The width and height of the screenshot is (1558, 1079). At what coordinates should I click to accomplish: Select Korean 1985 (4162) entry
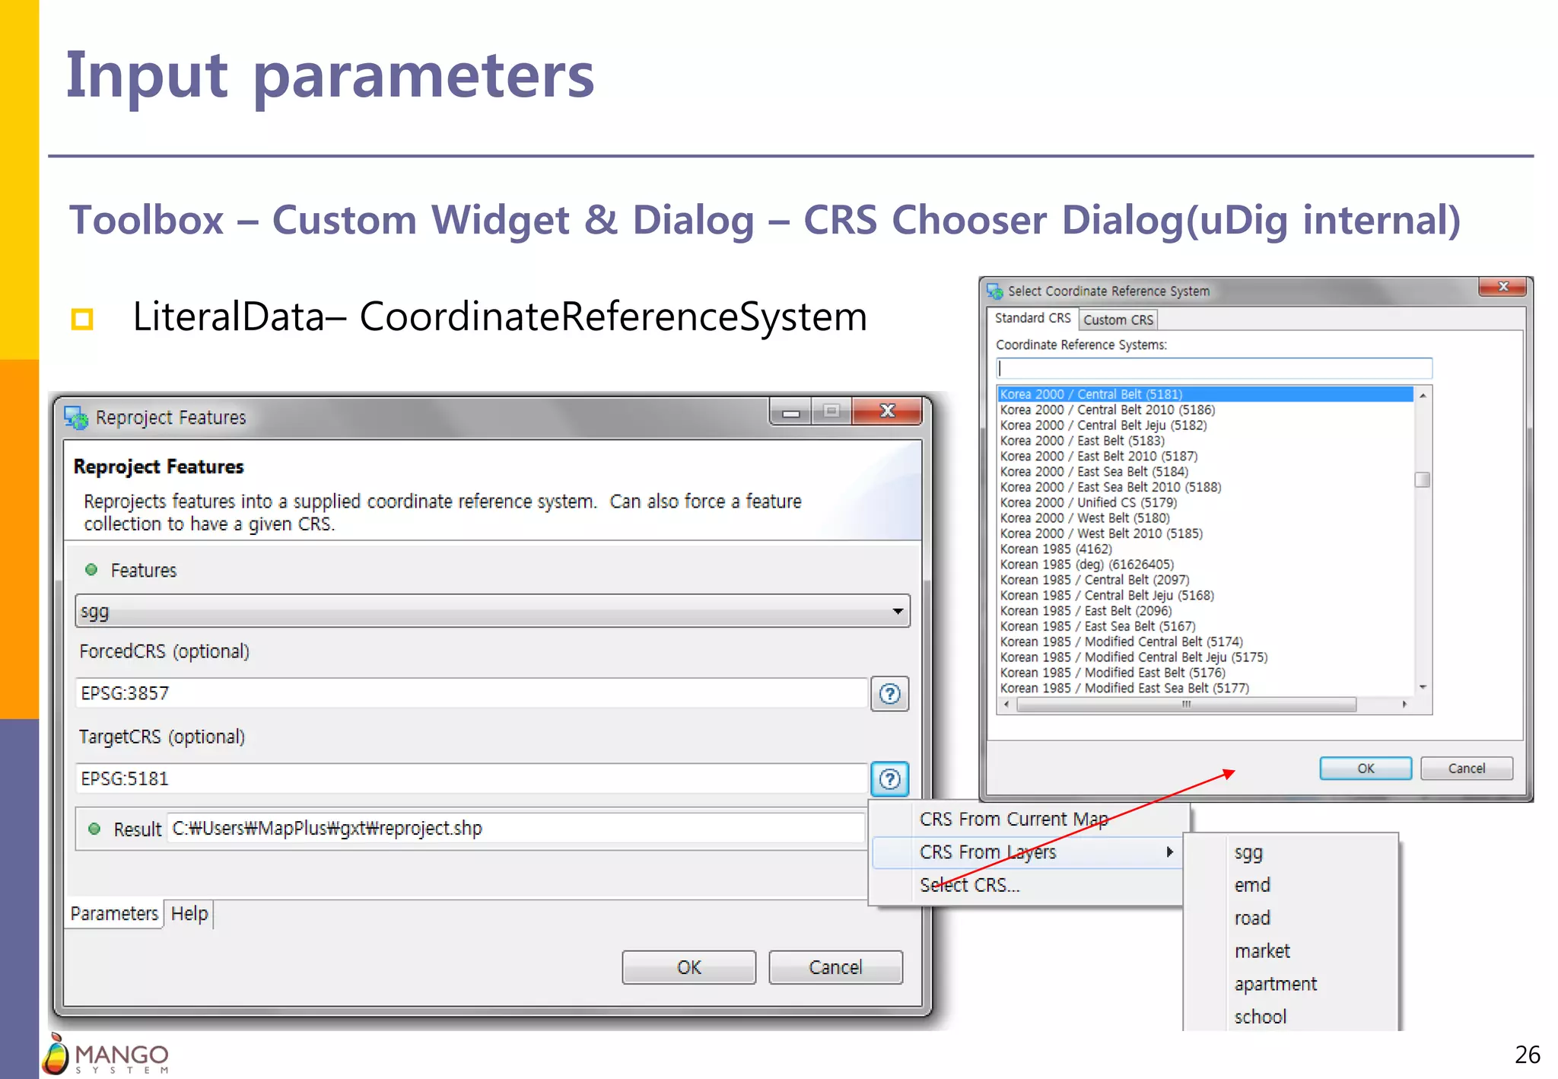[x=1055, y=549]
